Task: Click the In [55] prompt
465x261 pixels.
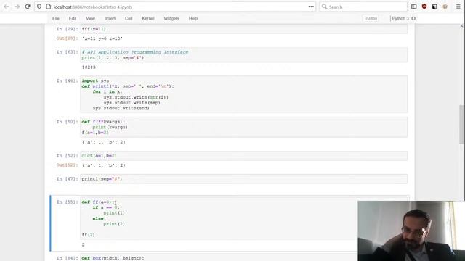Action: pos(68,202)
